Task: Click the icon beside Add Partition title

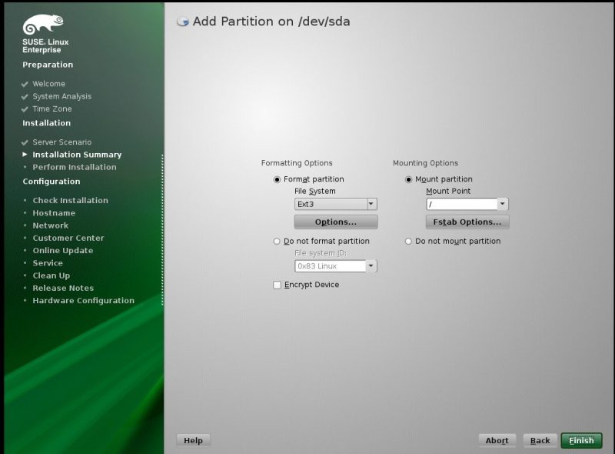Action: pyautogui.click(x=183, y=22)
